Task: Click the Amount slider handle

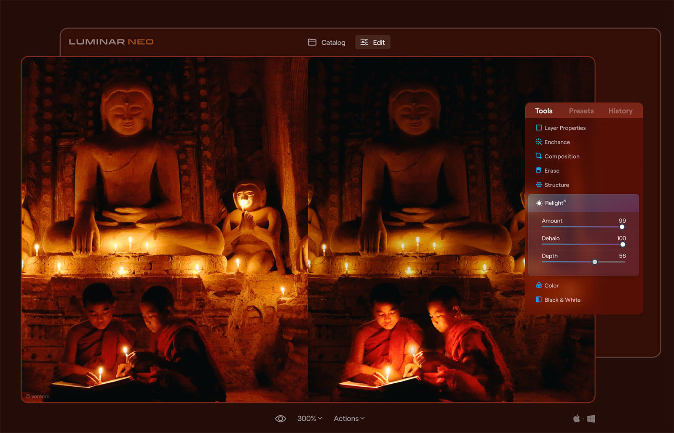Action: (x=622, y=227)
